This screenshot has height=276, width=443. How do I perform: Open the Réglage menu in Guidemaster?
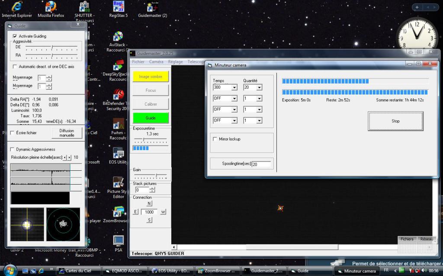click(x=176, y=62)
